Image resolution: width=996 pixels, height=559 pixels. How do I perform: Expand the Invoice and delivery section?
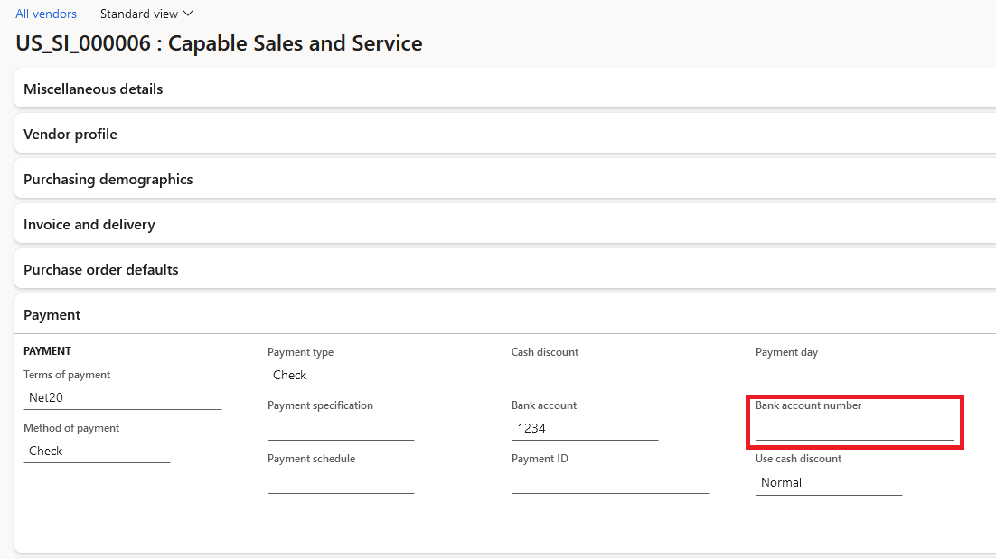(x=505, y=224)
